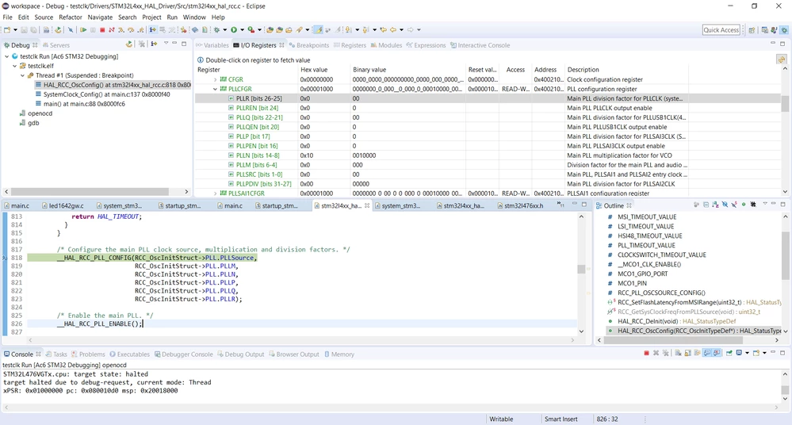This screenshot has width=792, height=425.
Task: Click Hide Static Members icon in Outline
Action: coord(734,205)
